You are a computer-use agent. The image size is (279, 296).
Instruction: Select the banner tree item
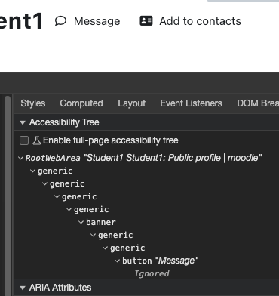(101, 222)
